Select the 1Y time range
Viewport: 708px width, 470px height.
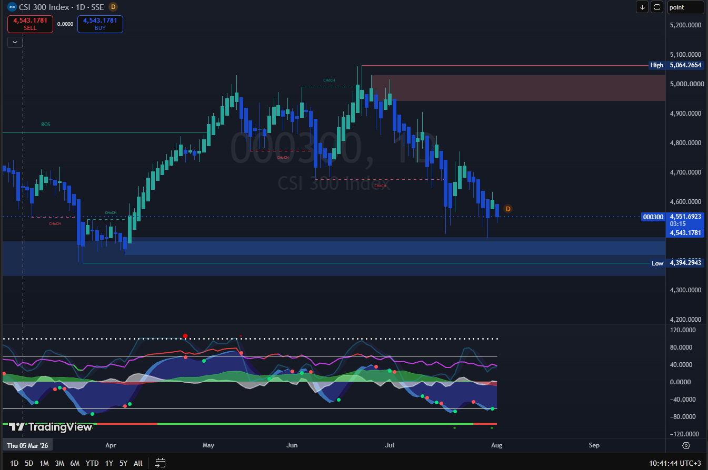(109, 463)
